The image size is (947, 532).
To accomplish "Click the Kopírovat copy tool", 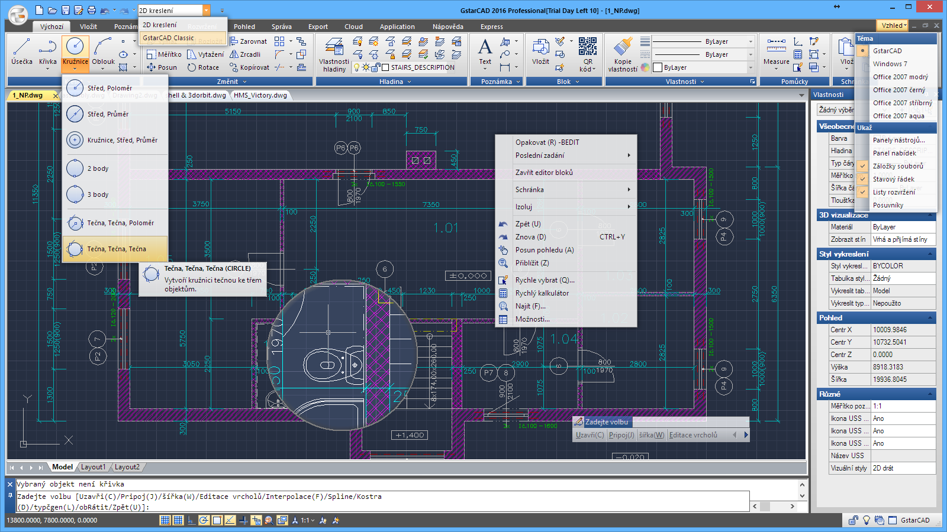I will pyautogui.click(x=249, y=67).
